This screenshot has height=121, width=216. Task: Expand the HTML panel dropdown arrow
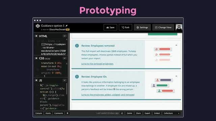[64, 36]
